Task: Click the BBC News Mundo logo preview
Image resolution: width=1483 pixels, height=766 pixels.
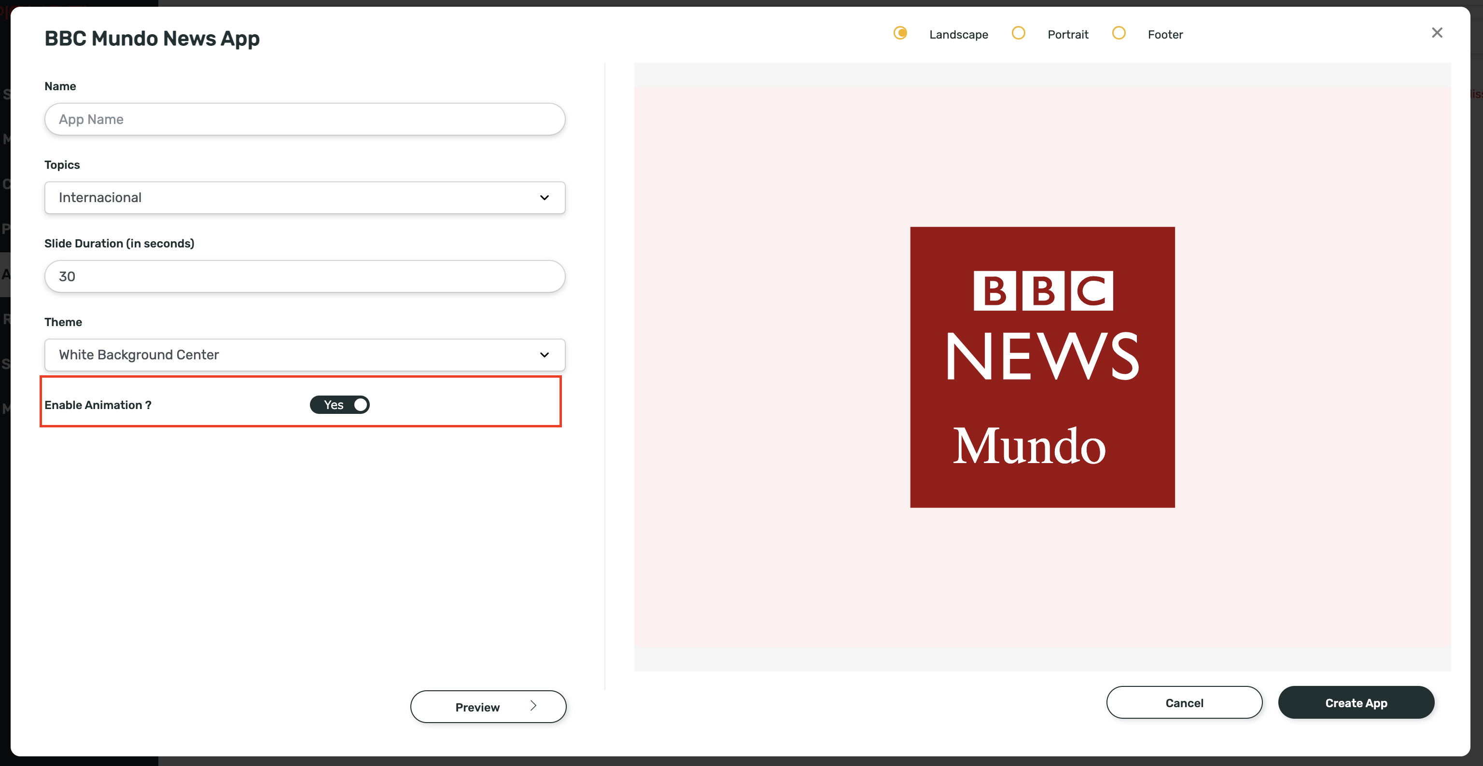Action: (1042, 367)
